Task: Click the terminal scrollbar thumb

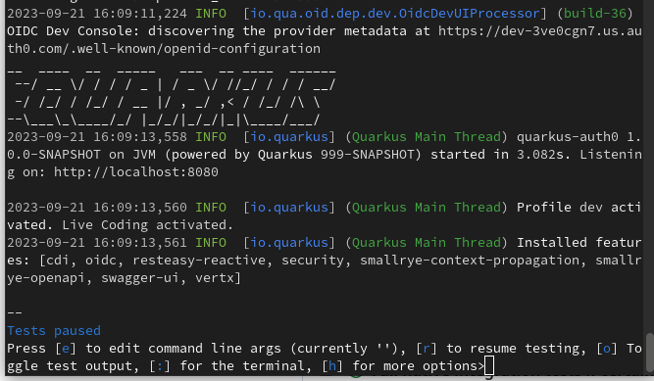Action: coord(650,353)
